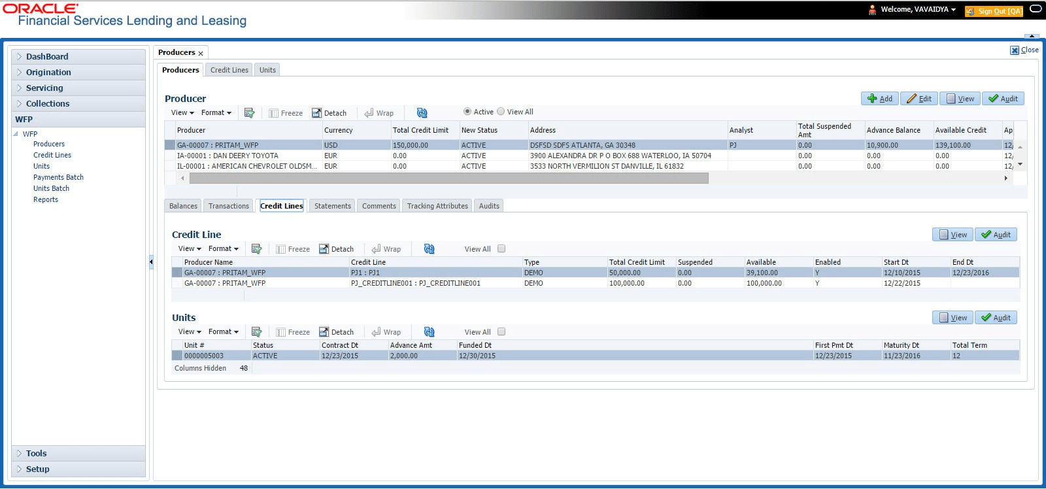Image resolution: width=1046 pixels, height=489 pixels.
Task: Refresh the Credit Line table
Action: click(429, 249)
